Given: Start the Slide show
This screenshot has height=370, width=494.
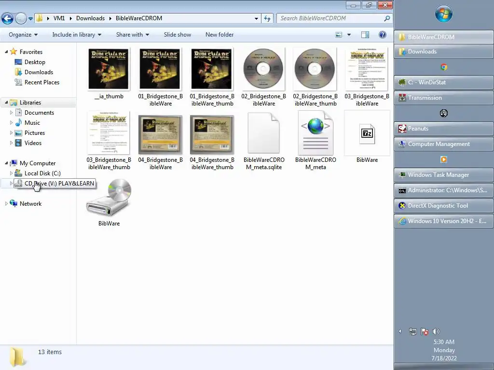Looking at the screenshot, I should click(x=178, y=35).
